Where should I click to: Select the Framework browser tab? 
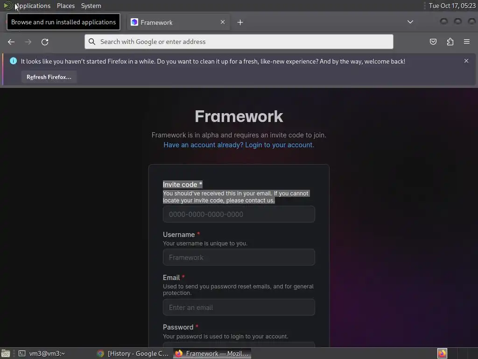pos(178,22)
